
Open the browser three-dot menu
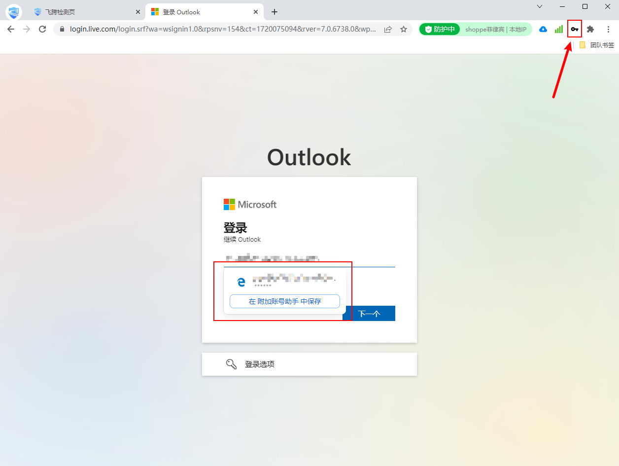608,29
